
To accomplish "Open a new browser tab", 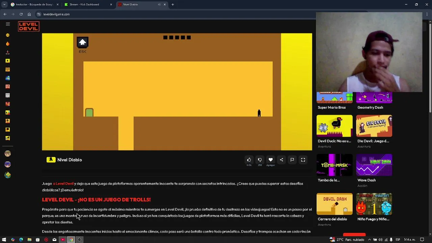I will point(173,4).
